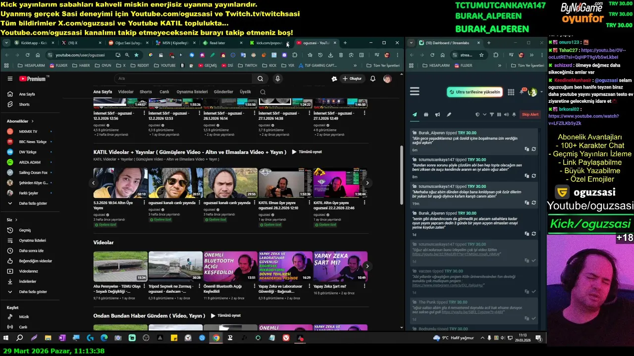Image resolution: width=634 pixels, height=356 pixels.
Task: Reload the YouTube page
Action: [27, 55]
